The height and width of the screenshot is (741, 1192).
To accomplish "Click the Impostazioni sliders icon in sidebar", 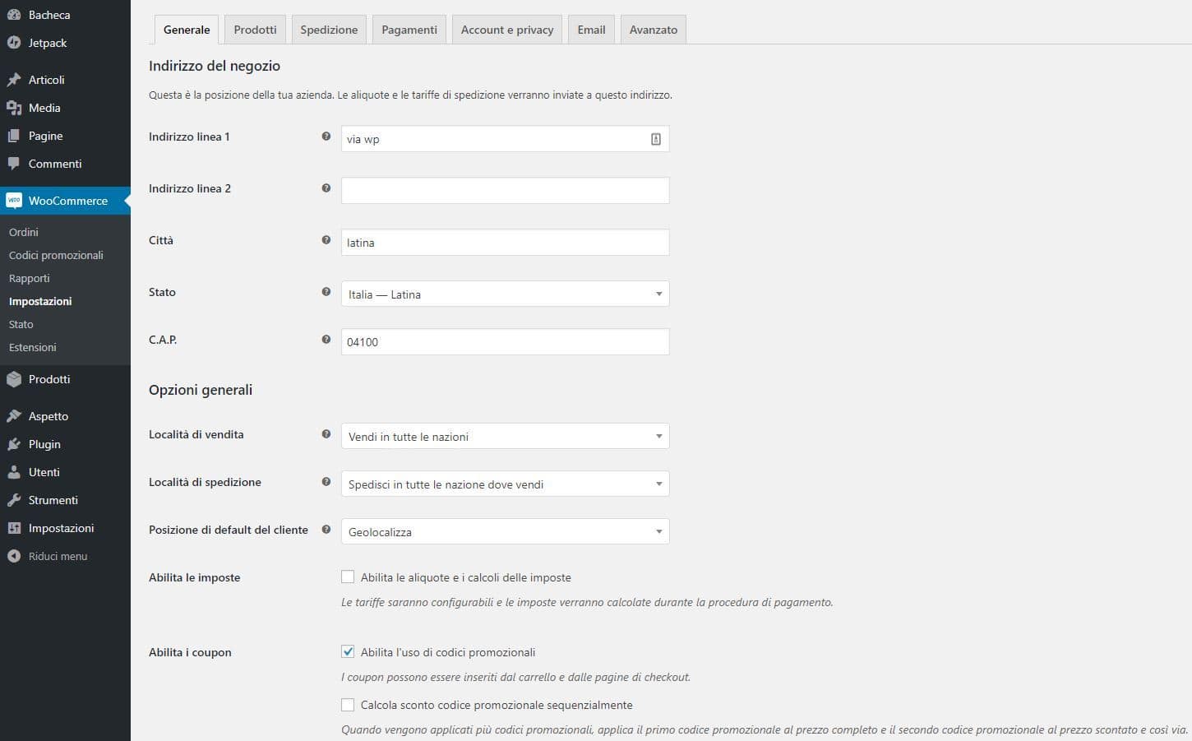I will (14, 528).
